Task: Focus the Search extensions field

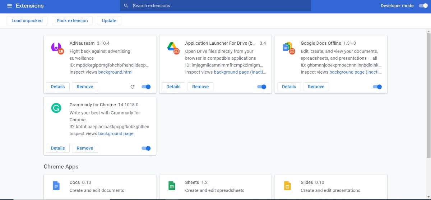Action: (x=215, y=6)
